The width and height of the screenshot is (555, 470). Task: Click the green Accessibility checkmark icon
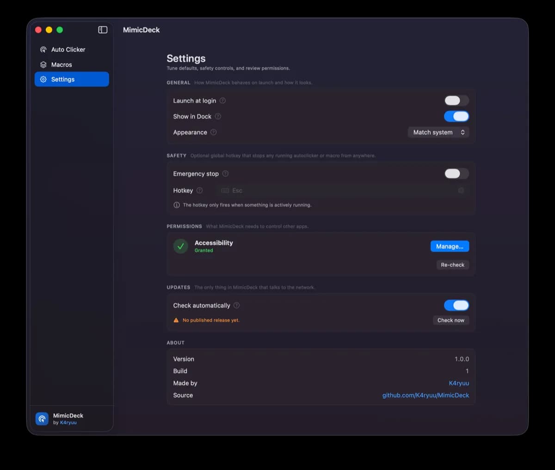[x=181, y=246]
